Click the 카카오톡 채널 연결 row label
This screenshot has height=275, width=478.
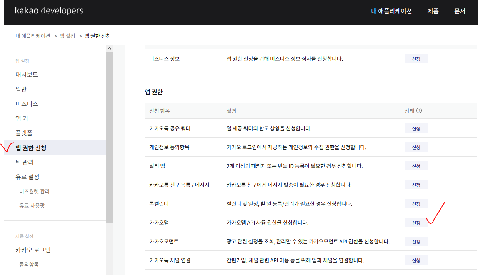(170, 260)
